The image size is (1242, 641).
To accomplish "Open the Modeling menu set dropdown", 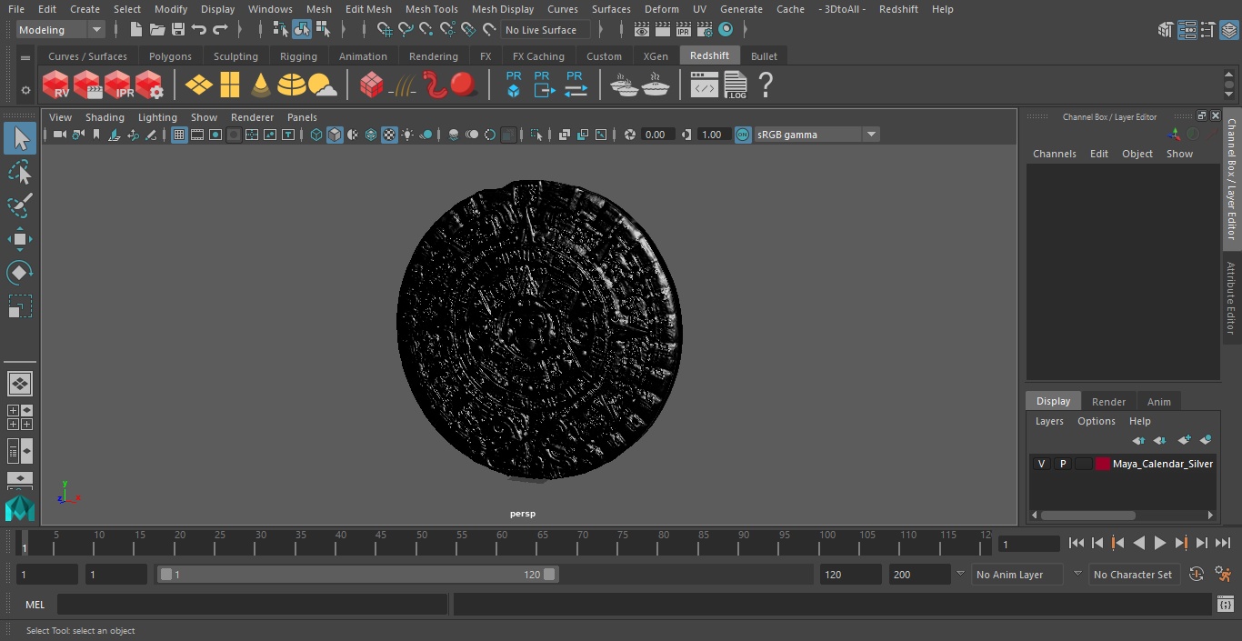I will [60, 30].
